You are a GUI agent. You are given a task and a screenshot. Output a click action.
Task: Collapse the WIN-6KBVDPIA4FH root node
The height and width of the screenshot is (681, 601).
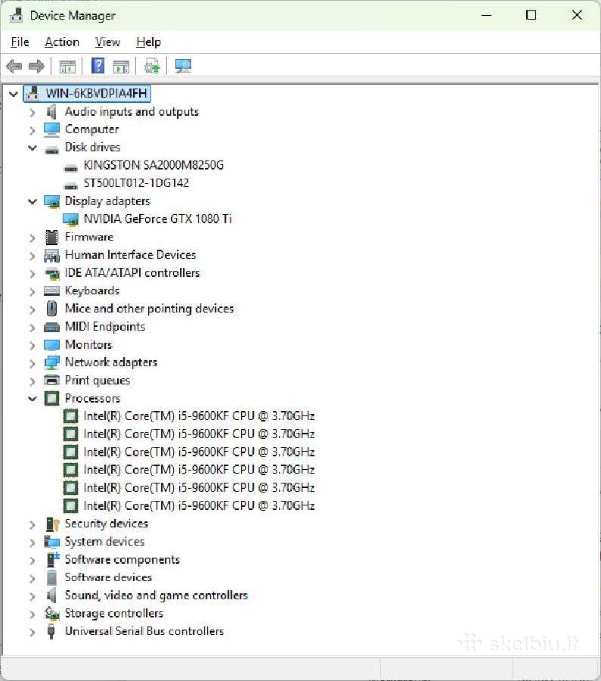click(14, 93)
